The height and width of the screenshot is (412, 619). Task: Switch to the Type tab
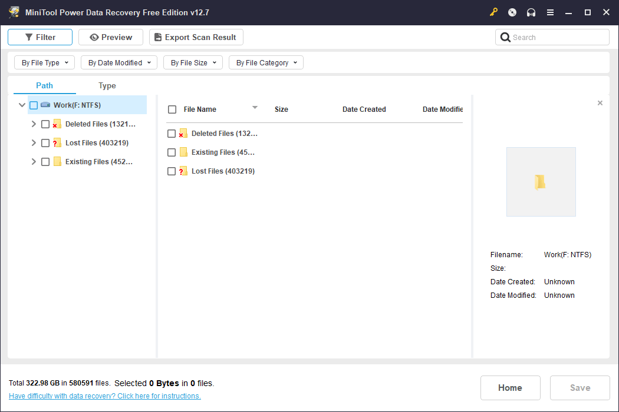click(107, 85)
